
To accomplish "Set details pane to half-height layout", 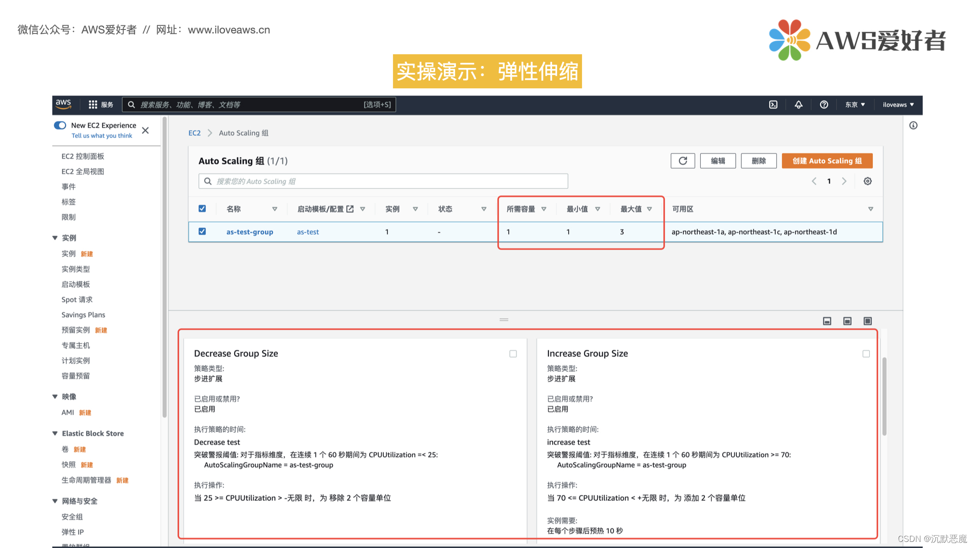I will click(847, 321).
